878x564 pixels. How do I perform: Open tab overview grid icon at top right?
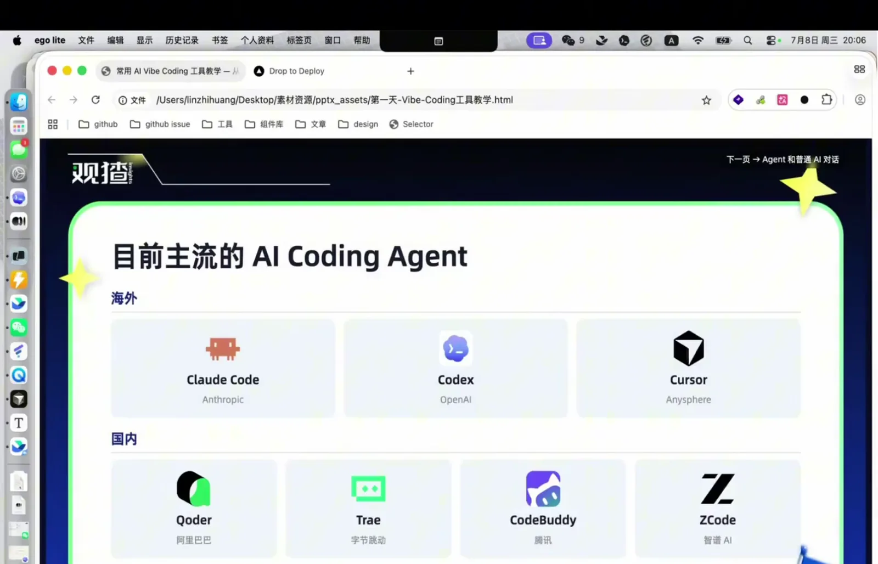point(859,69)
